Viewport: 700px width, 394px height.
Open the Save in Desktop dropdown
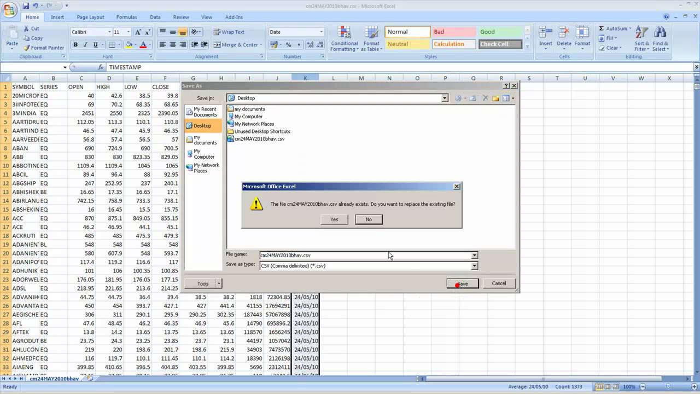point(445,99)
